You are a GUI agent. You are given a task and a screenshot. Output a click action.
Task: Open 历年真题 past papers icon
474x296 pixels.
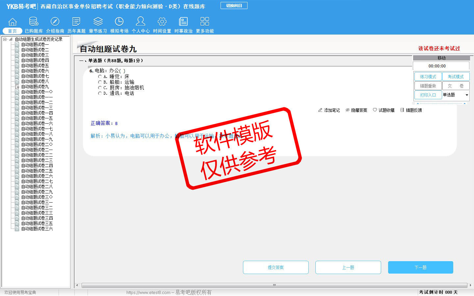(76, 22)
